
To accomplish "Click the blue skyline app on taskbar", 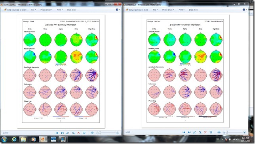I will click(53, 139).
